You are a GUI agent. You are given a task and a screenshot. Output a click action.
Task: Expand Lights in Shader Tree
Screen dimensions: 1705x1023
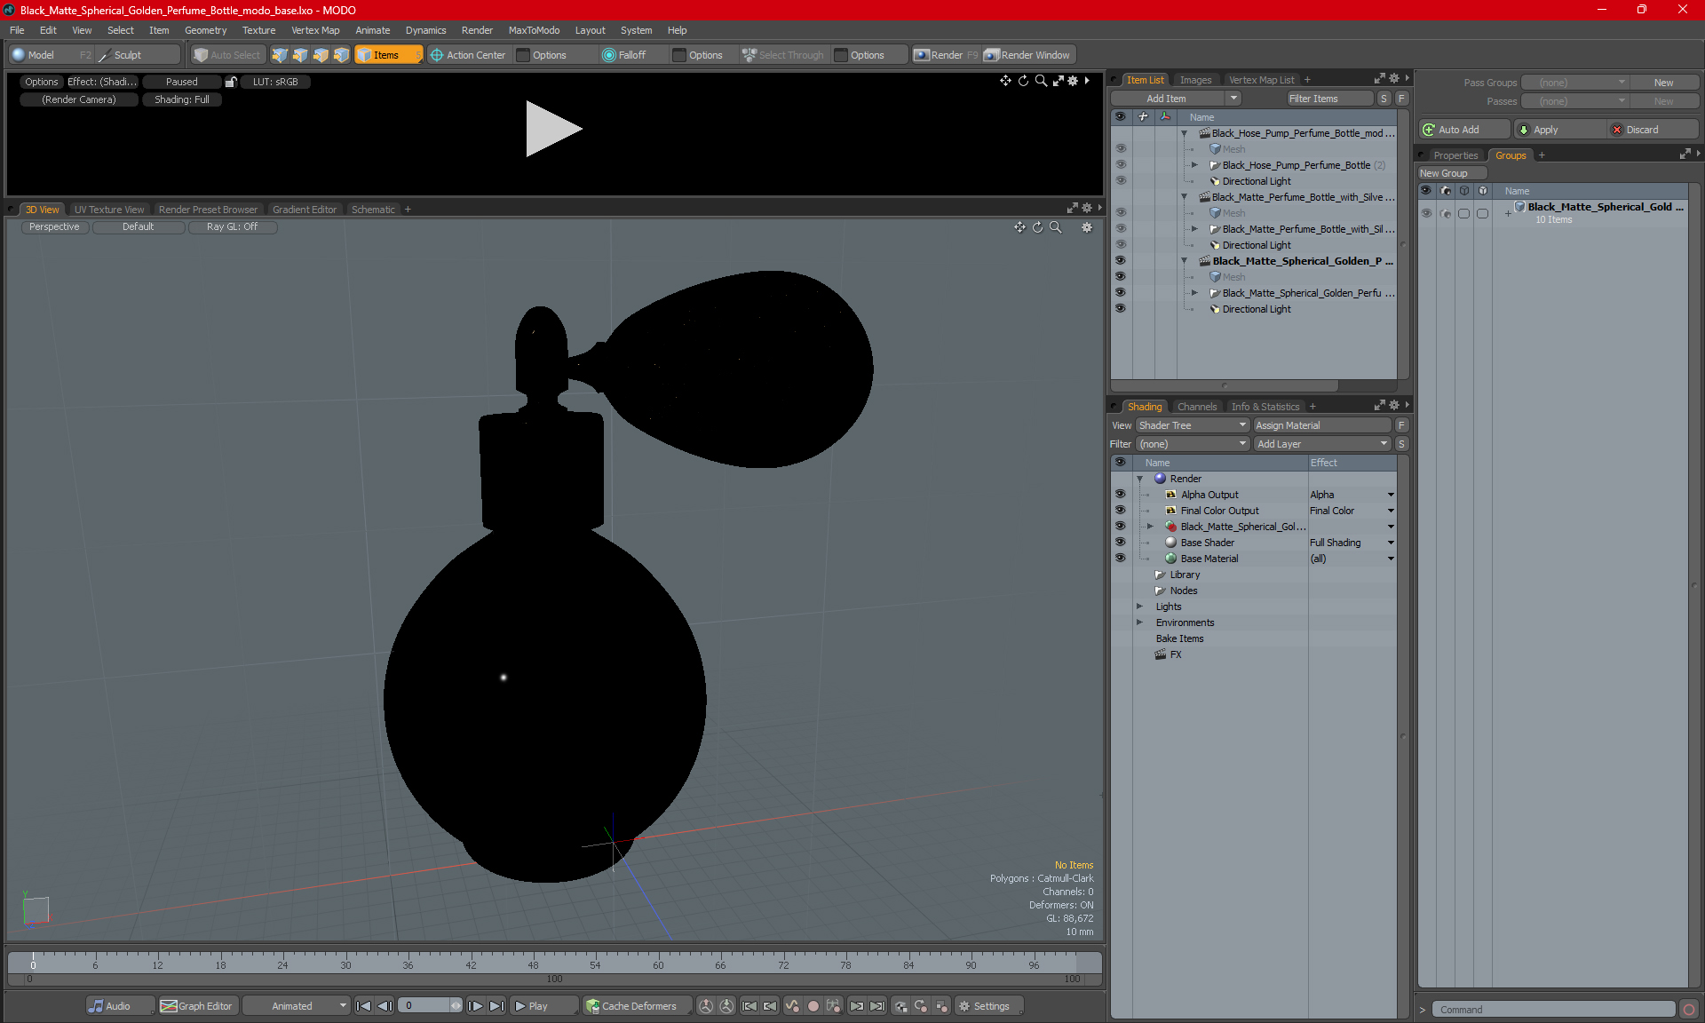(x=1139, y=607)
